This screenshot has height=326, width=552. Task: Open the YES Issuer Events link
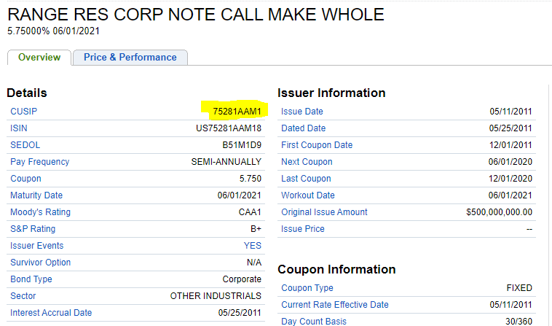(253, 246)
